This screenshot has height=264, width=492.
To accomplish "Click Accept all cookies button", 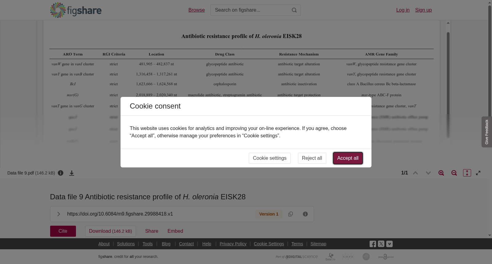I will pos(348,158).
